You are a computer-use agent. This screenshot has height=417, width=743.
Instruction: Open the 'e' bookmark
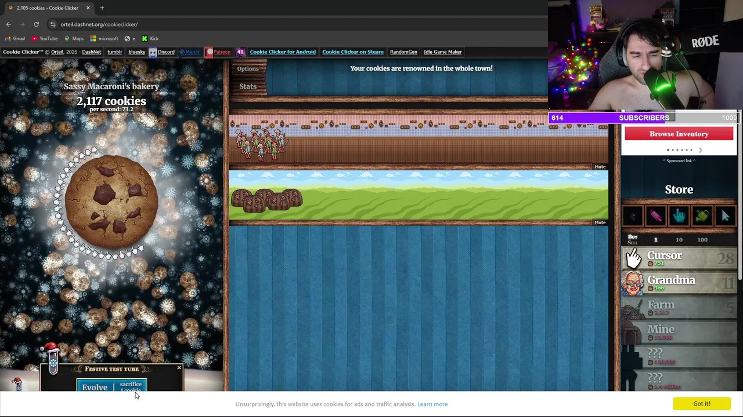[130, 39]
